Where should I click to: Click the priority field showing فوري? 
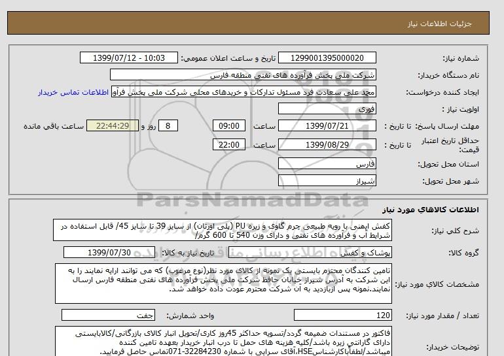[327, 109]
